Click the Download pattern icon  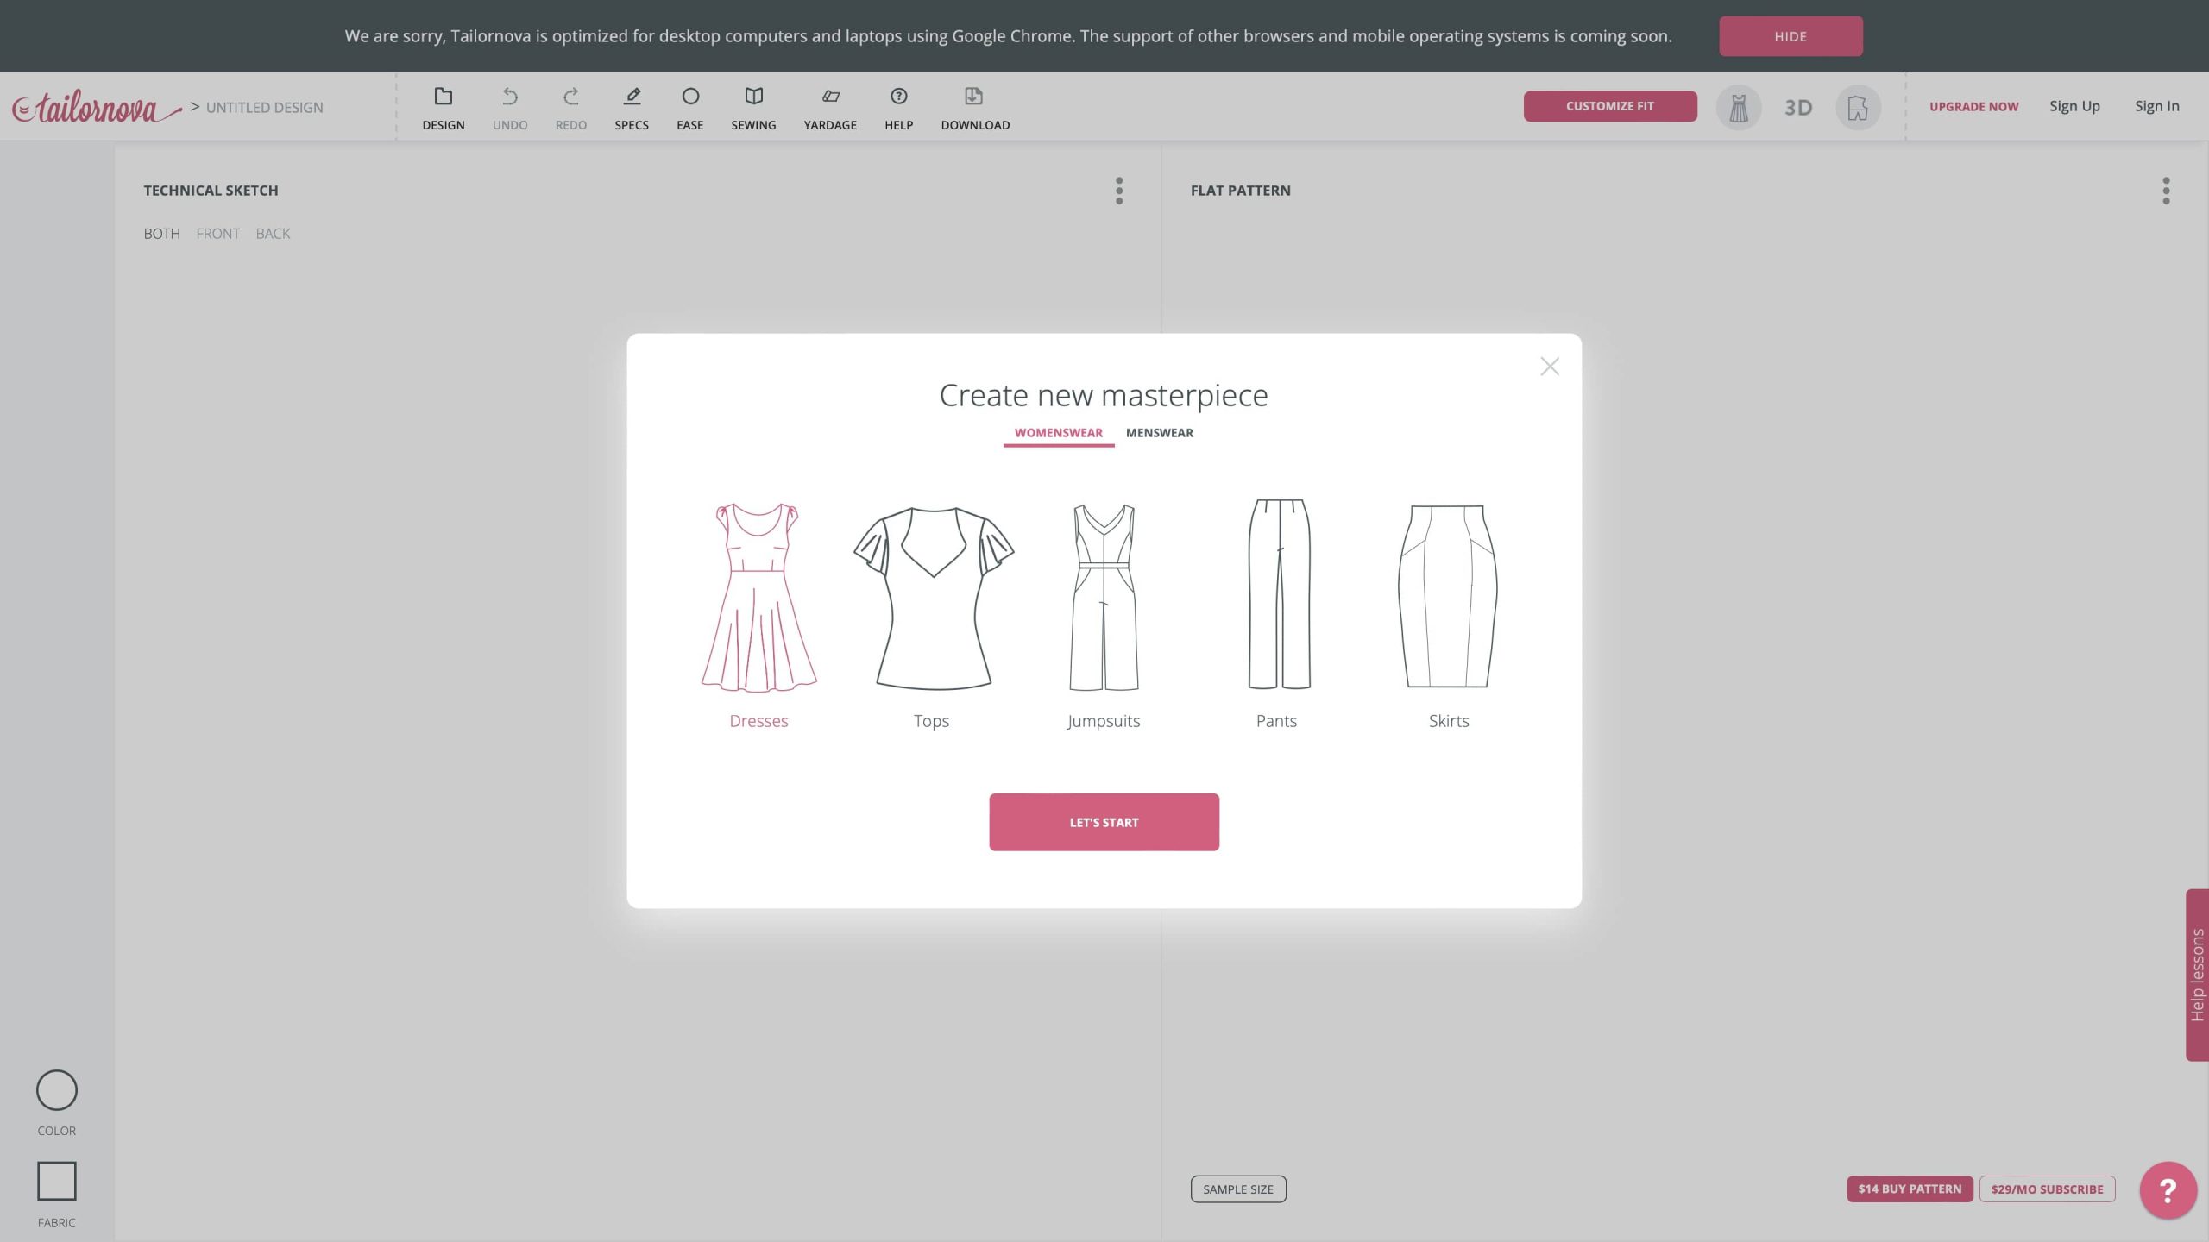(974, 97)
